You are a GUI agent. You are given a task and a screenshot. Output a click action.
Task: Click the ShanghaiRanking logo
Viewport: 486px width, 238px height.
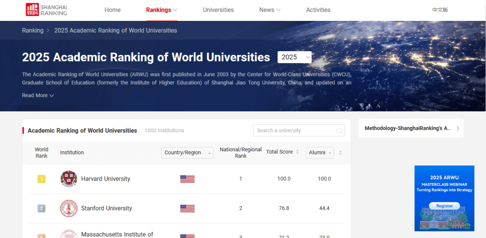click(47, 9)
